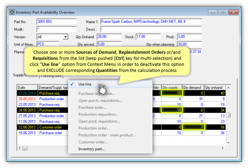Viewport: 248px width, 168px height.
Task: Switch to the Supply/Demand tab
Action: (x=25, y=75)
